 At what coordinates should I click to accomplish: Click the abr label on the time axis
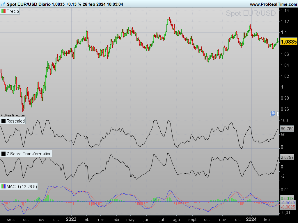(x=116, y=220)
